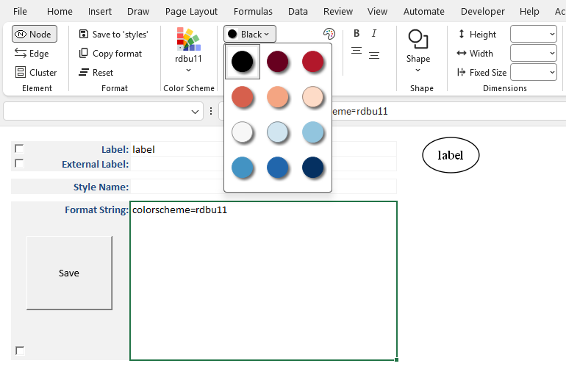Viewport: 566px width, 369px height.
Task: Pick the navy blue color swatch
Action: coord(313,168)
